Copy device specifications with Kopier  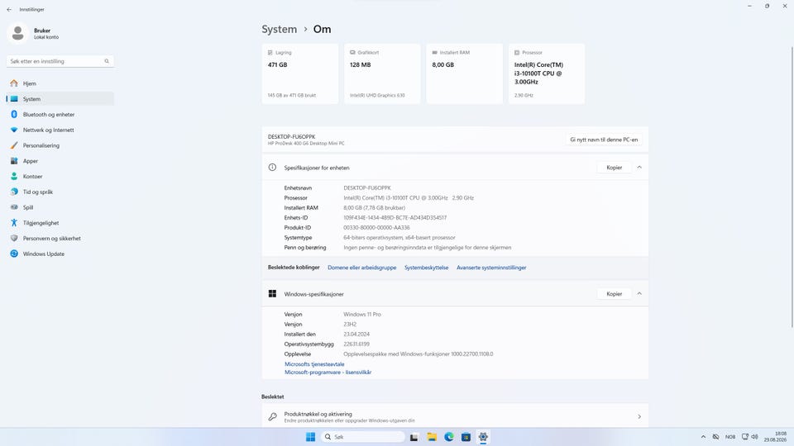tap(615, 168)
